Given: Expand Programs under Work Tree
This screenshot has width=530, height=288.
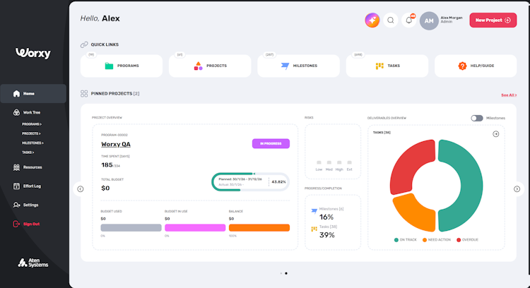Looking at the screenshot, I should point(32,124).
